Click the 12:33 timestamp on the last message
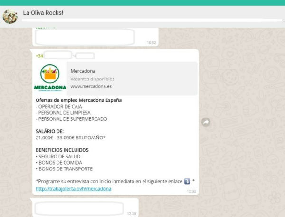 click(x=131, y=214)
